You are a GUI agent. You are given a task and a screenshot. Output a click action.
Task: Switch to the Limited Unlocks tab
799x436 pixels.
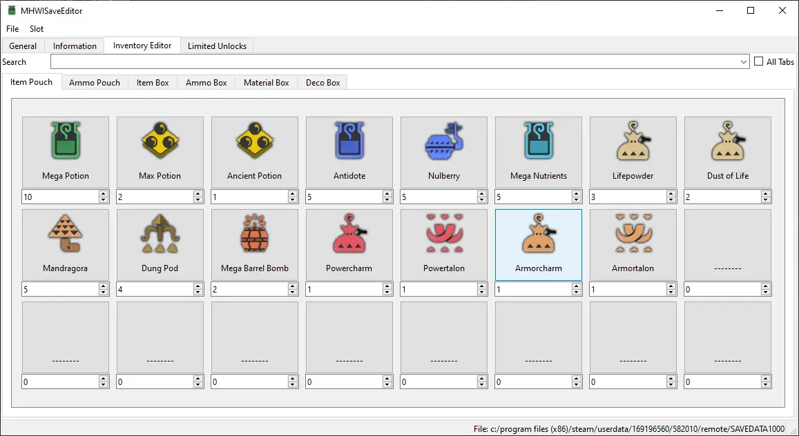pyautogui.click(x=217, y=46)
